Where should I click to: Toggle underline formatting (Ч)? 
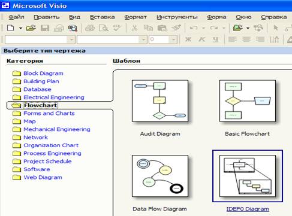pos(215,39)
